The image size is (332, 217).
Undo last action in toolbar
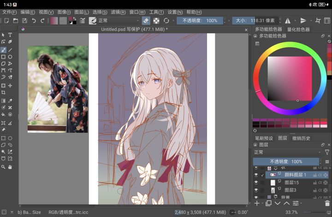tap(34, 21)
